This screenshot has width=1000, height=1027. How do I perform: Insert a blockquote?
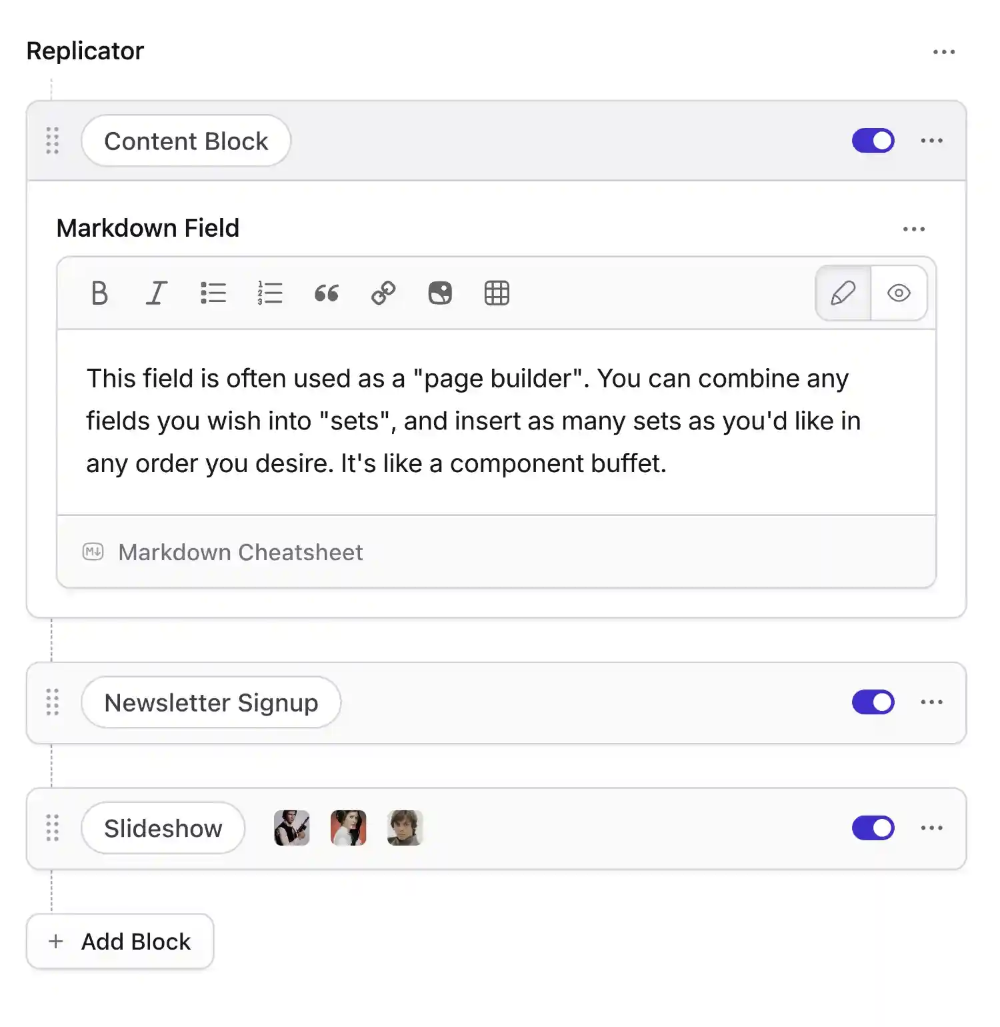pos(327,293)
